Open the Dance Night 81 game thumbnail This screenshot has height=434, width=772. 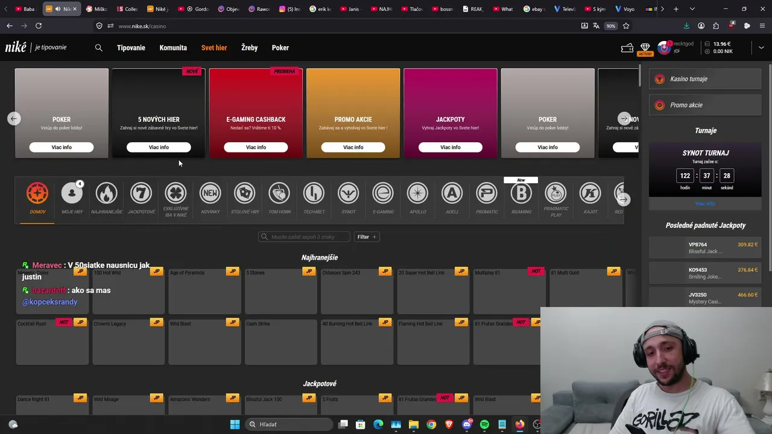coord(52,405)
